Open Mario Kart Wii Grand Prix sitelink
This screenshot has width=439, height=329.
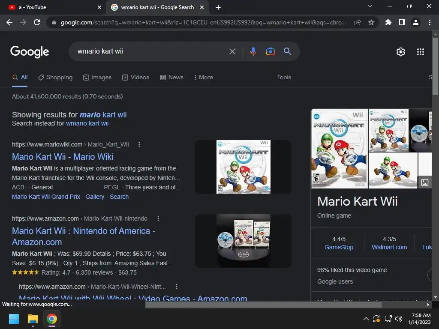(x=46, y=197)
